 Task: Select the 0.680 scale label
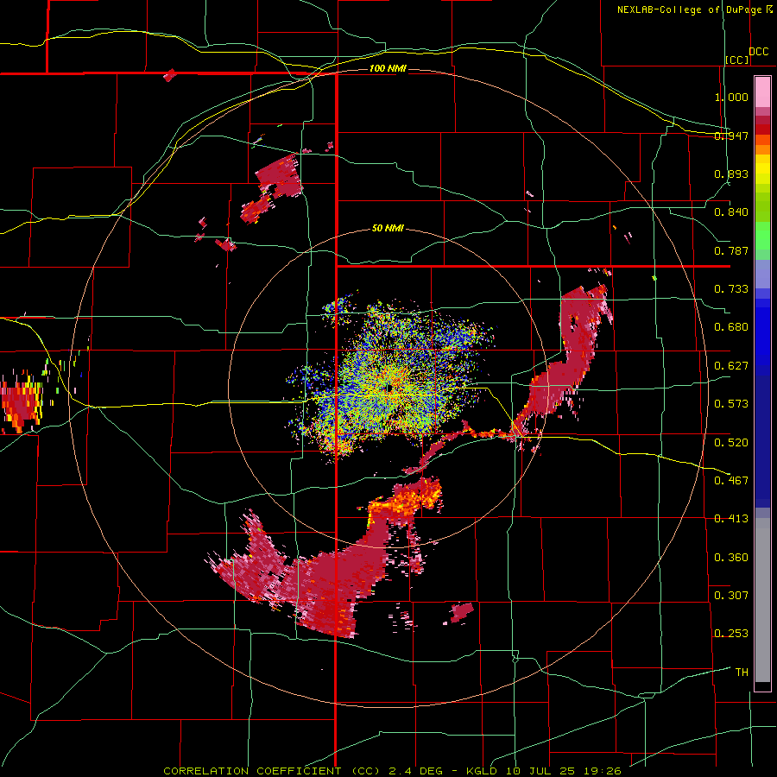coord(731,327)
